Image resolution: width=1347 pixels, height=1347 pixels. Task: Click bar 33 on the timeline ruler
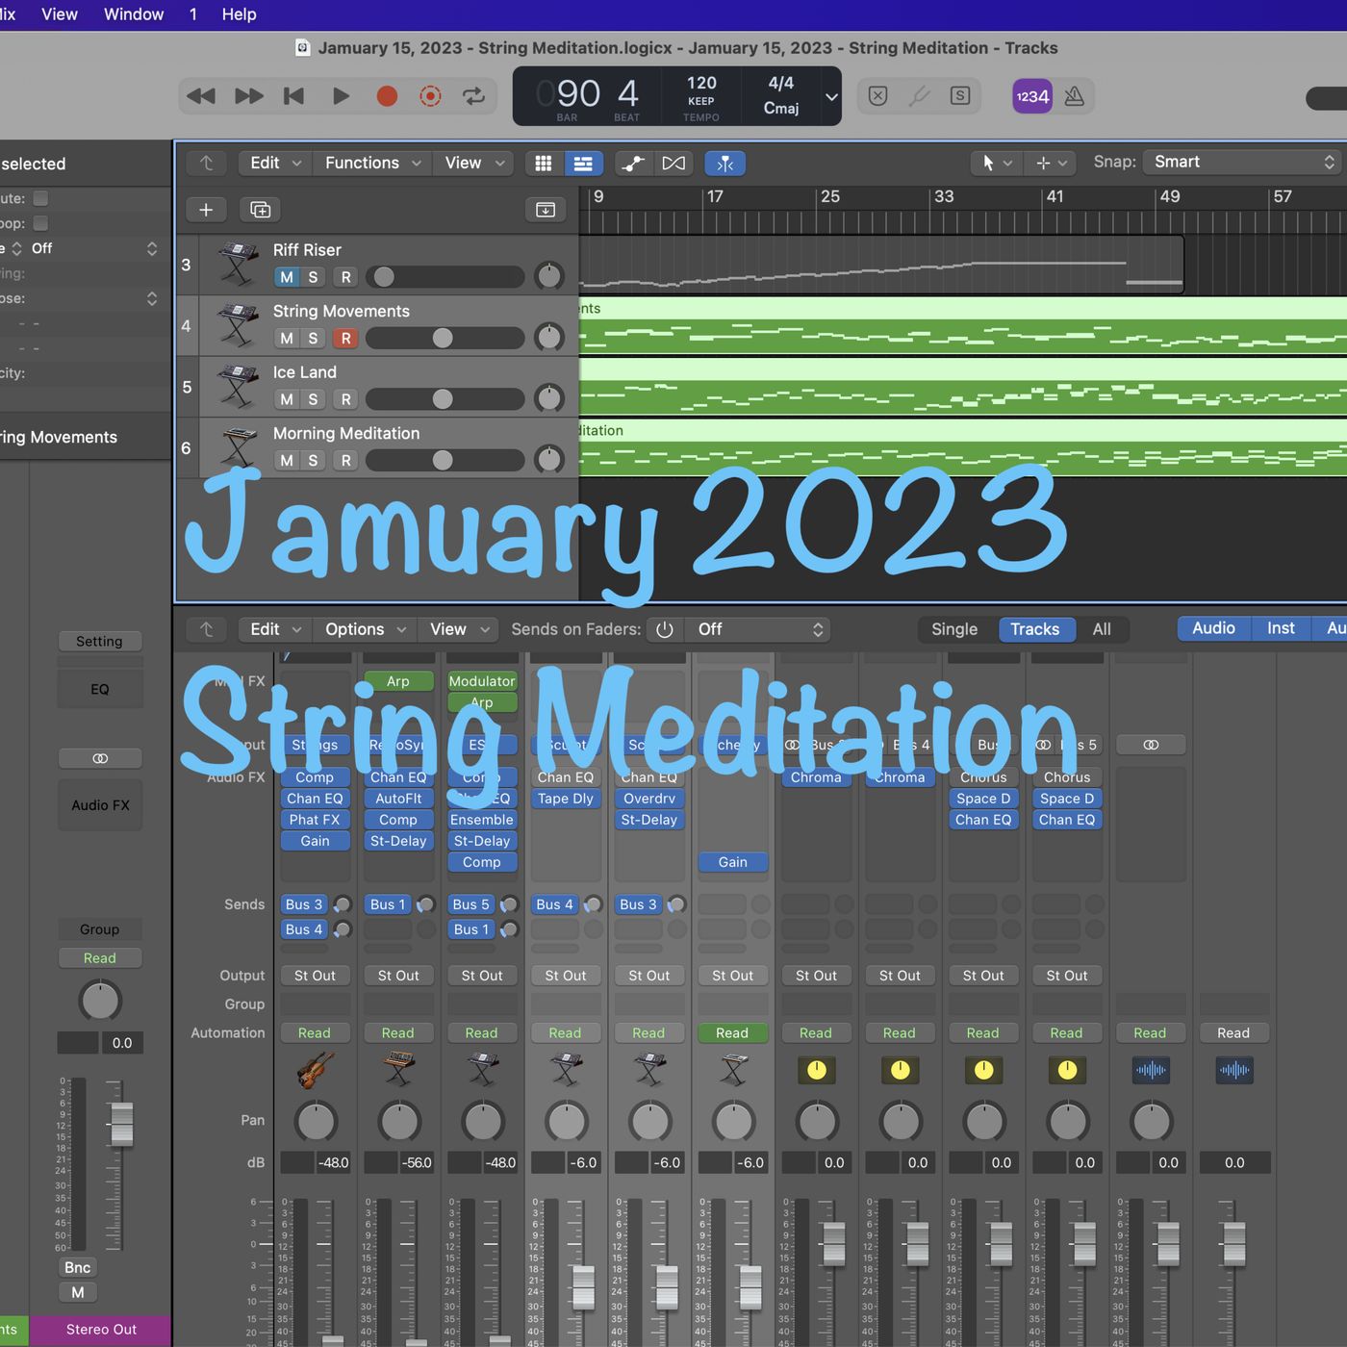944,197
